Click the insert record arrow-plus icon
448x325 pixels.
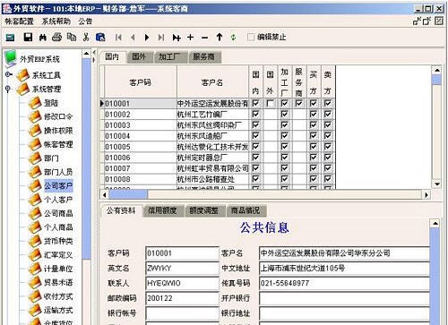[177, 38]
